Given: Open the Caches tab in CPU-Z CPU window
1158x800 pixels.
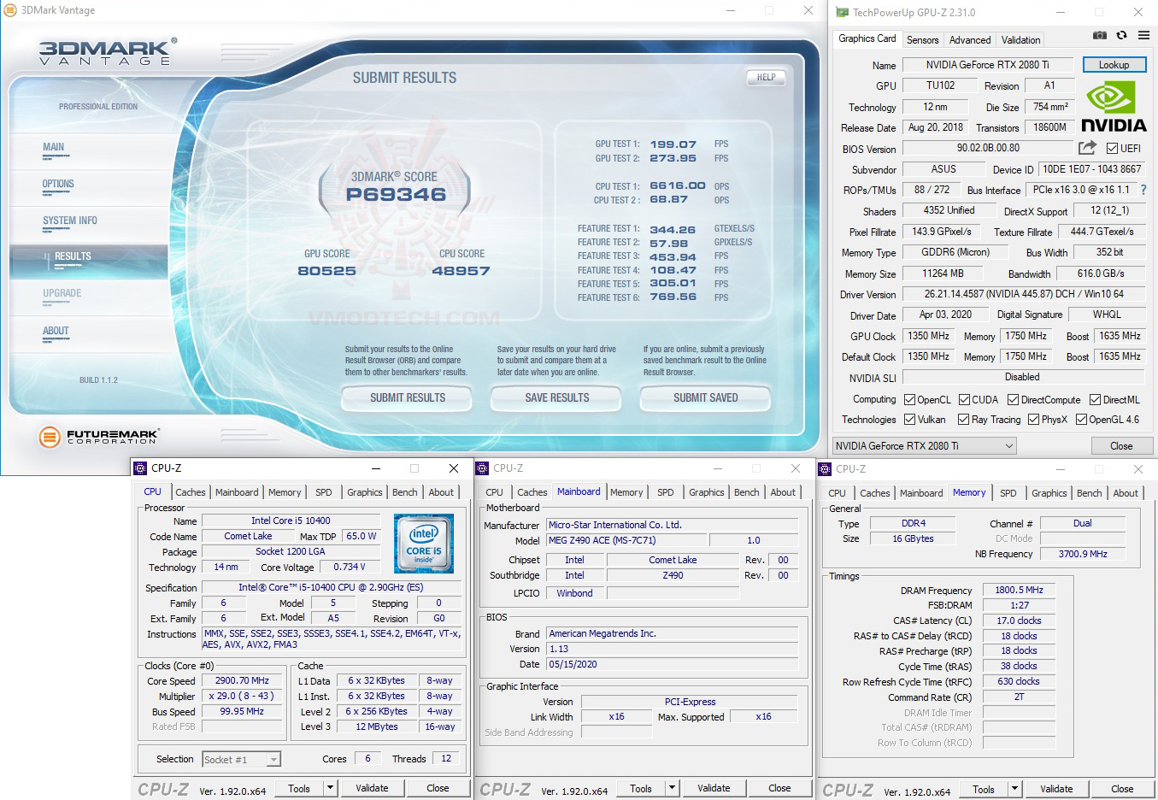Looking at the screenshot, I should coord(191,492).
